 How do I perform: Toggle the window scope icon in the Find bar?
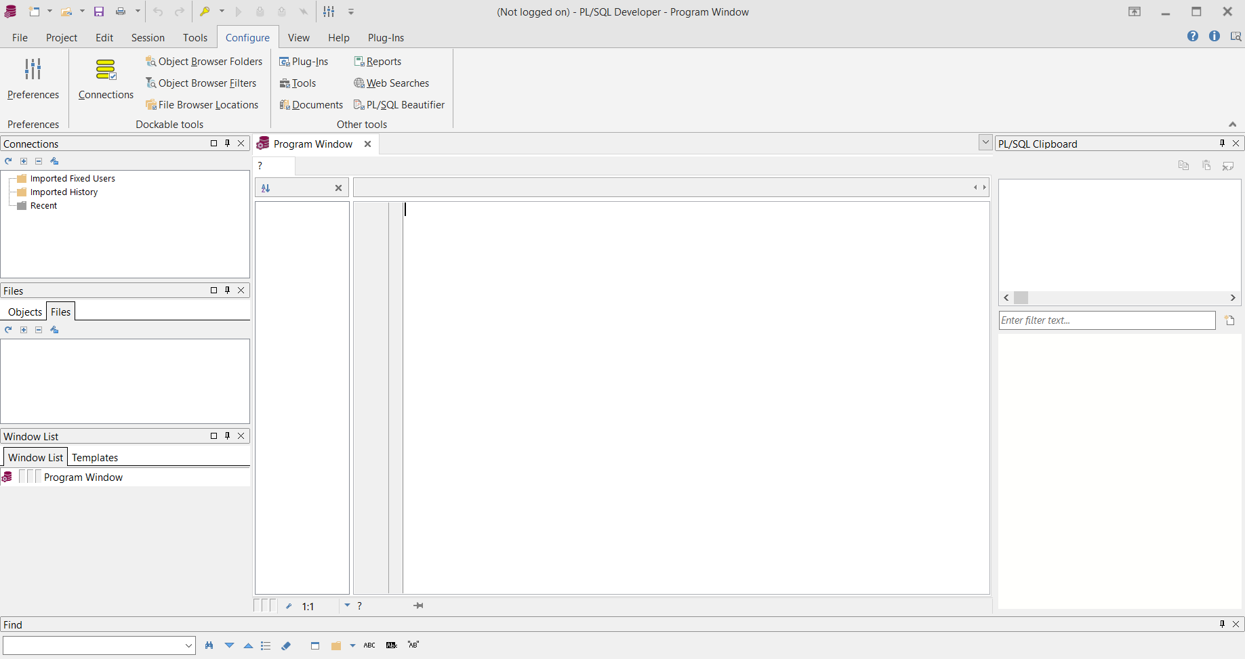(315, 645)
